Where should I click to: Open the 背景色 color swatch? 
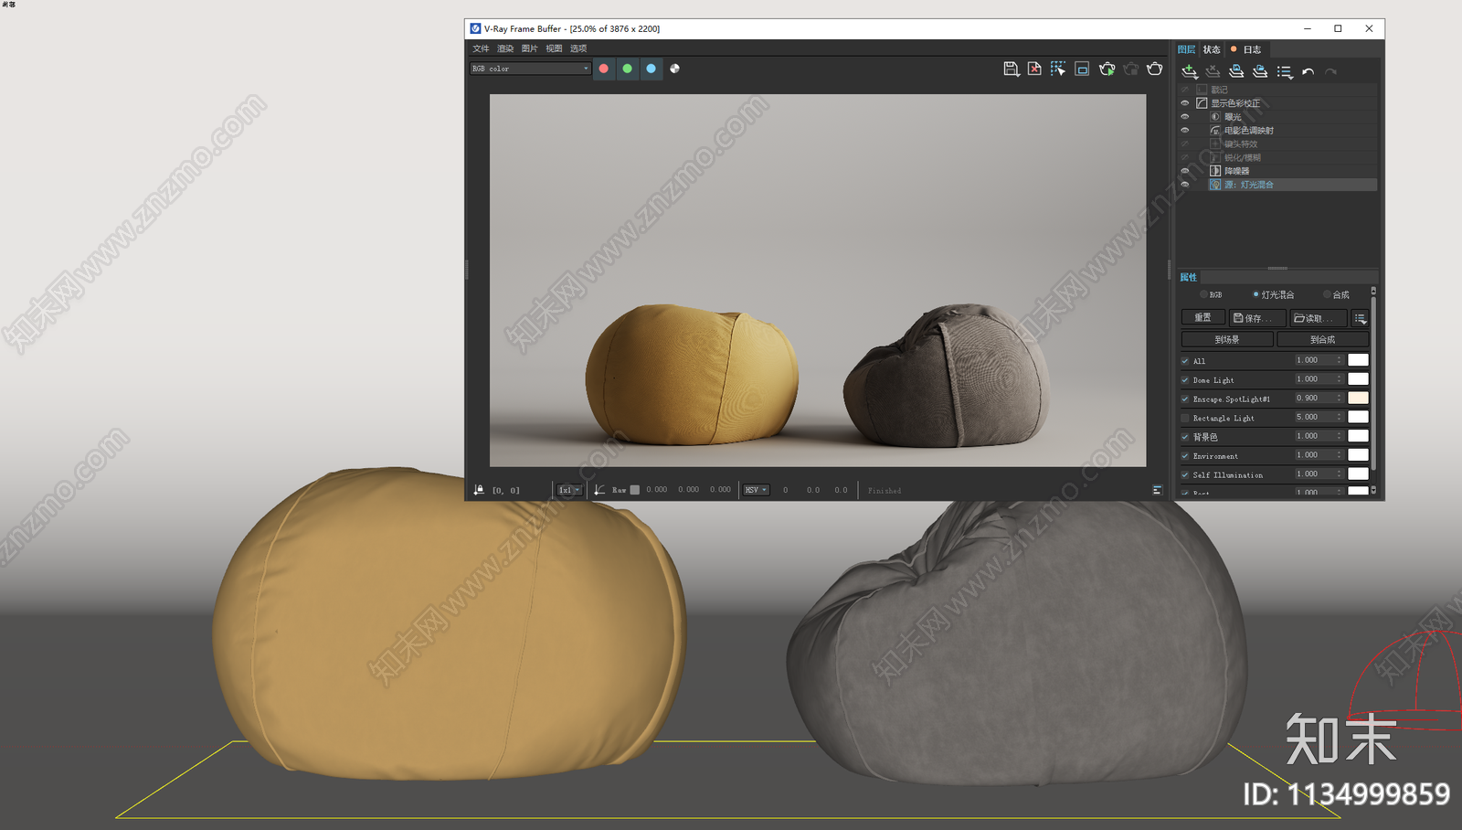pos(1358,436)
